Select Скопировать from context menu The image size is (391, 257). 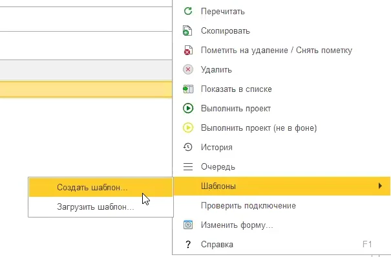(281, 31)
